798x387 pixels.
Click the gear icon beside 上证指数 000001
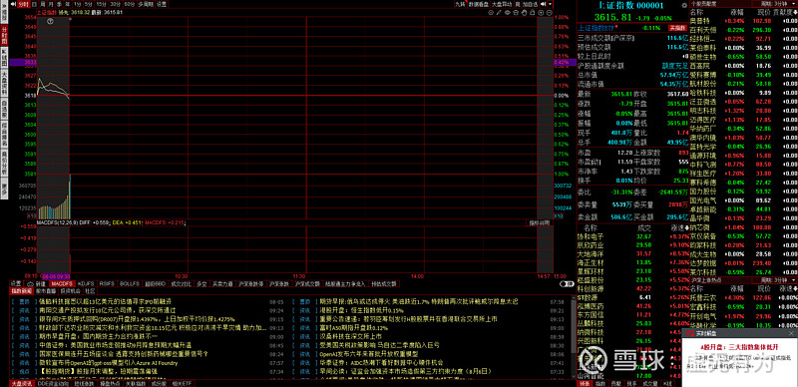(x=684, y=5)
